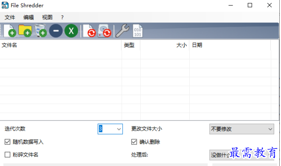
Task: Click the binary 010 101 document icon
Action: tap(138, 31)
